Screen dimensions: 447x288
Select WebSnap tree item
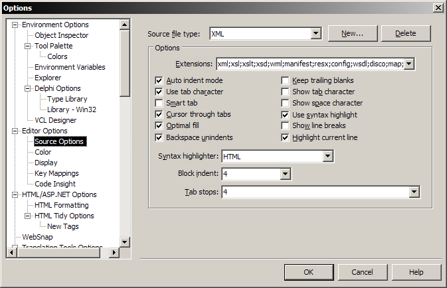click(x=37, y=237)
